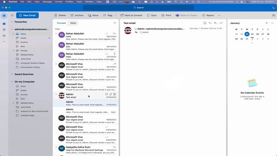The image size is (277, 156).
Task: Click the Move toolbar button
Action: click(x=93, y=16)
